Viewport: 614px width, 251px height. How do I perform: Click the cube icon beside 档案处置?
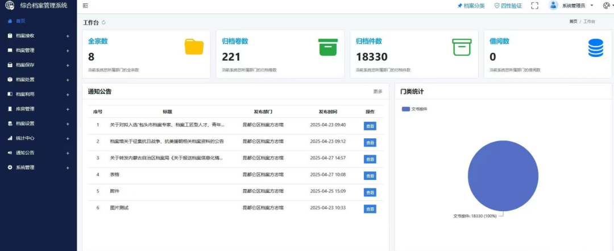(10, 80)
